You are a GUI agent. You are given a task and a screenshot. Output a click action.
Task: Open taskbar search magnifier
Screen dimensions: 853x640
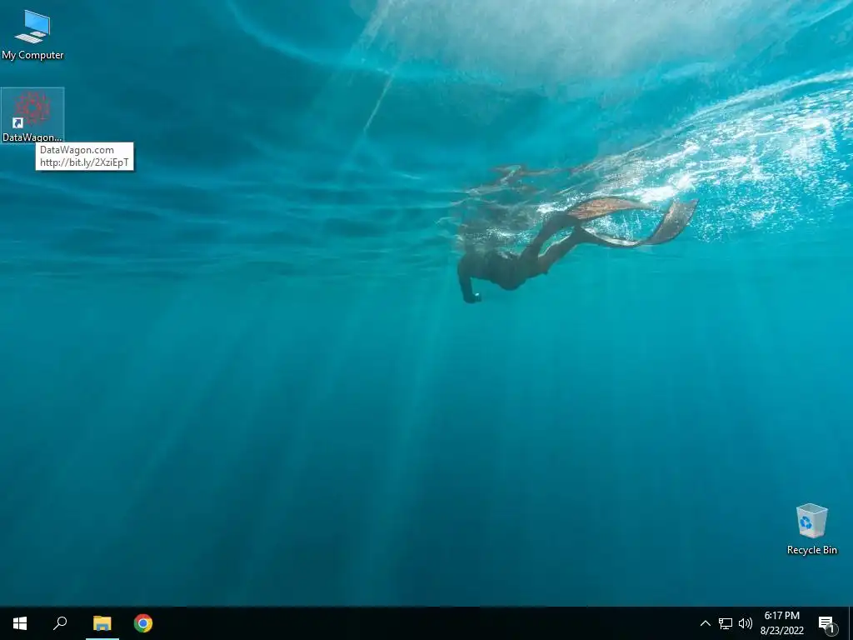click(x=60, y=623)
